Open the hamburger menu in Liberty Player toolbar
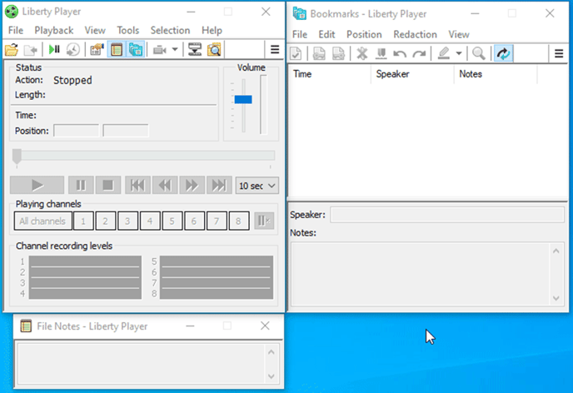Viewport: 573px width, 393px height. point(275,49)
